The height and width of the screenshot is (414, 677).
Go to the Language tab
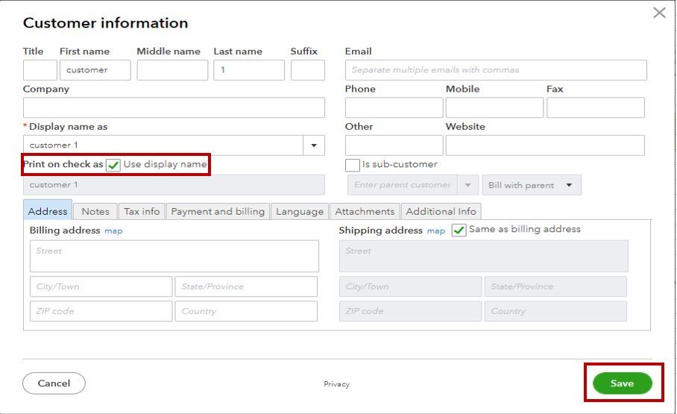[300, 211]
